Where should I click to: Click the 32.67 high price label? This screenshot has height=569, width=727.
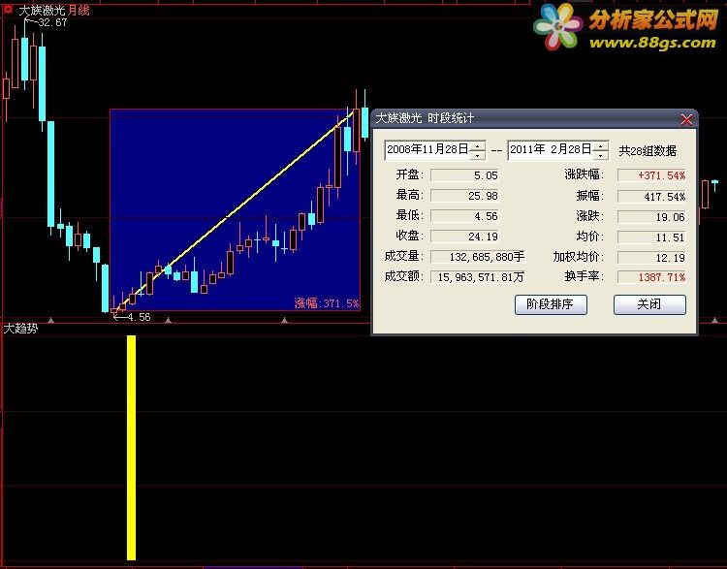pos(53,22)
